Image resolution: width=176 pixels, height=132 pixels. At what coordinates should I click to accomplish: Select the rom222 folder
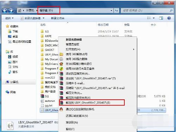tap(48, 78)
